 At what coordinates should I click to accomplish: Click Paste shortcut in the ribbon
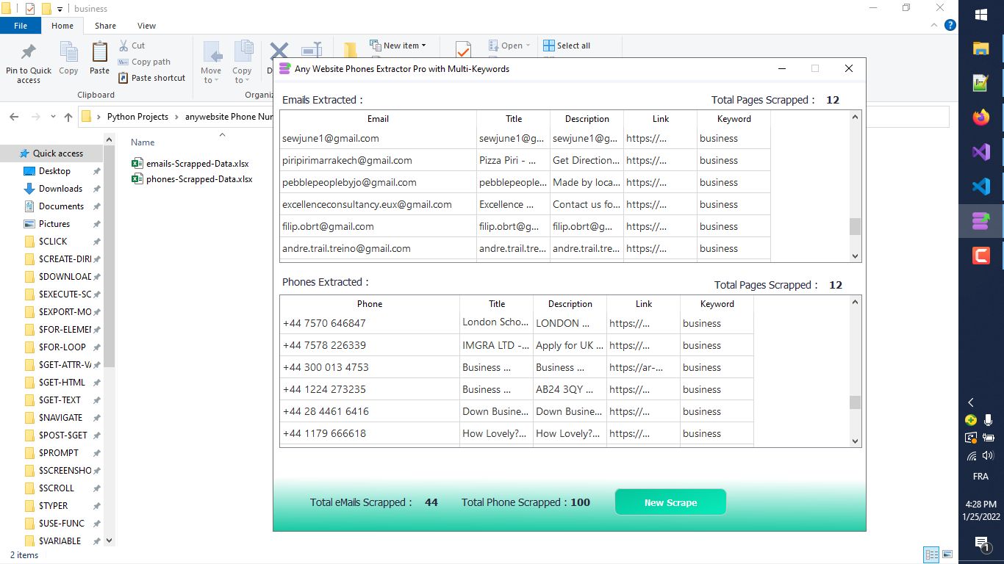[x=151, y=78]
